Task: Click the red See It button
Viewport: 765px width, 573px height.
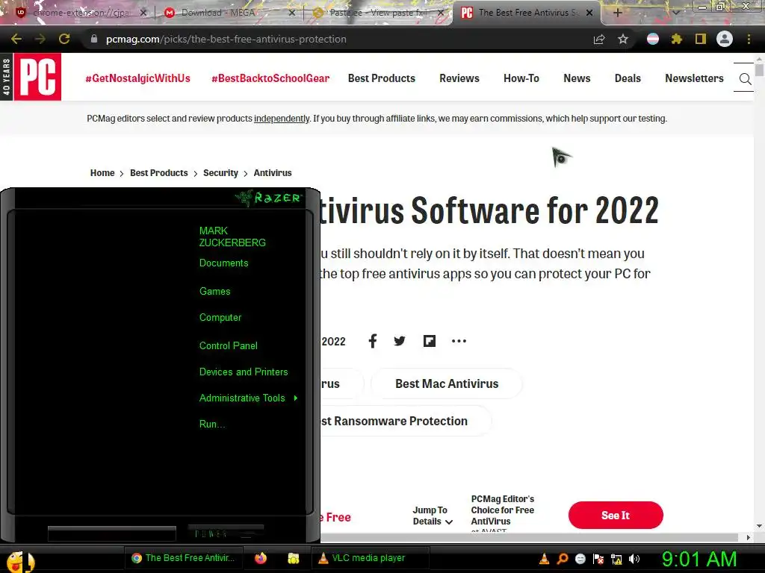Action: (616, 515)
